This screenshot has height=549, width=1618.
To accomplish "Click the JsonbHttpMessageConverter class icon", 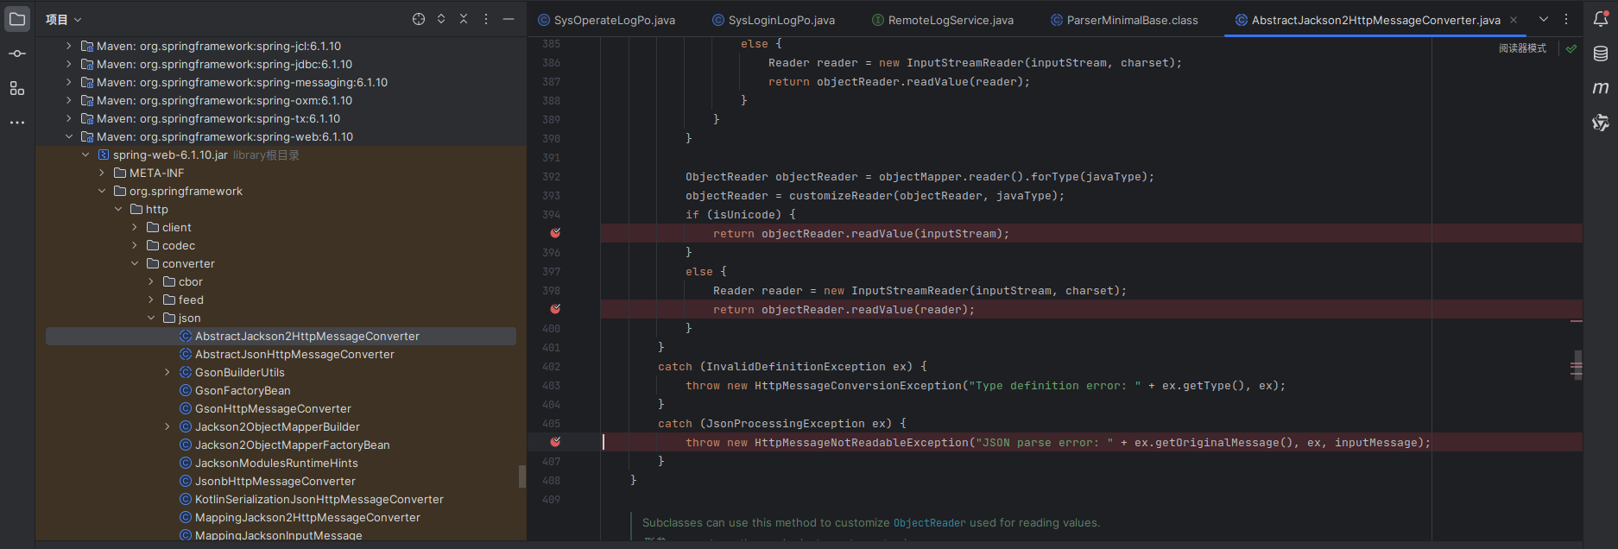I will click(x=186, y=481).
